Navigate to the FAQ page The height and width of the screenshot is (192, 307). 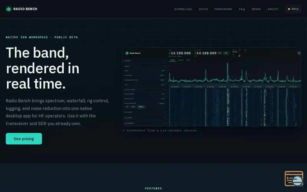click(242, 9)
